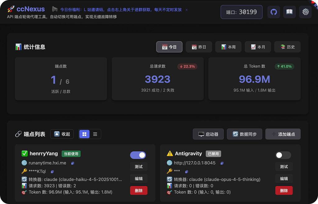This screenshot has width=318, height=204.
Task: Click the 96.9M total token value
Action: click(254, 79)
